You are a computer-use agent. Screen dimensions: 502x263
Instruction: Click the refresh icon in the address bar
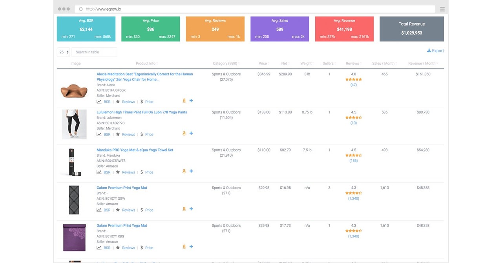[x=80, y=8]
